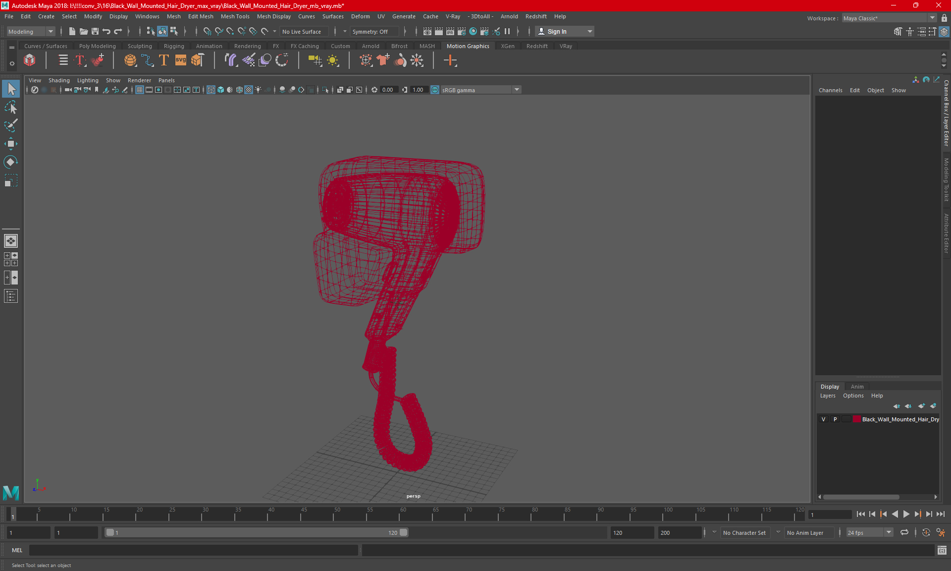Click the Render current frame clapper icon
This screenshot has height=571, width=951.
[x=439, y=31]
